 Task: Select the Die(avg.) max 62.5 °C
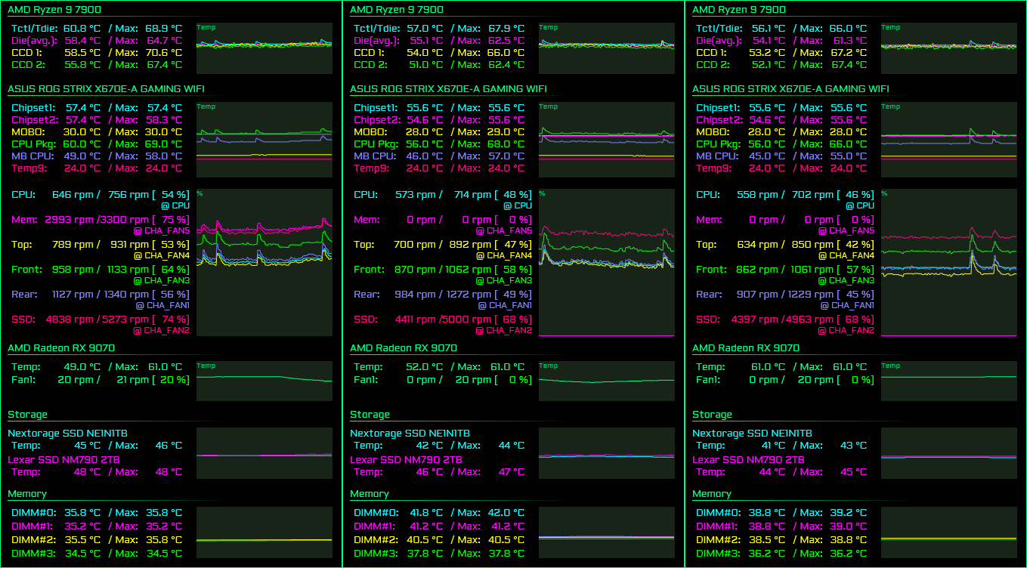coord(506,41)
